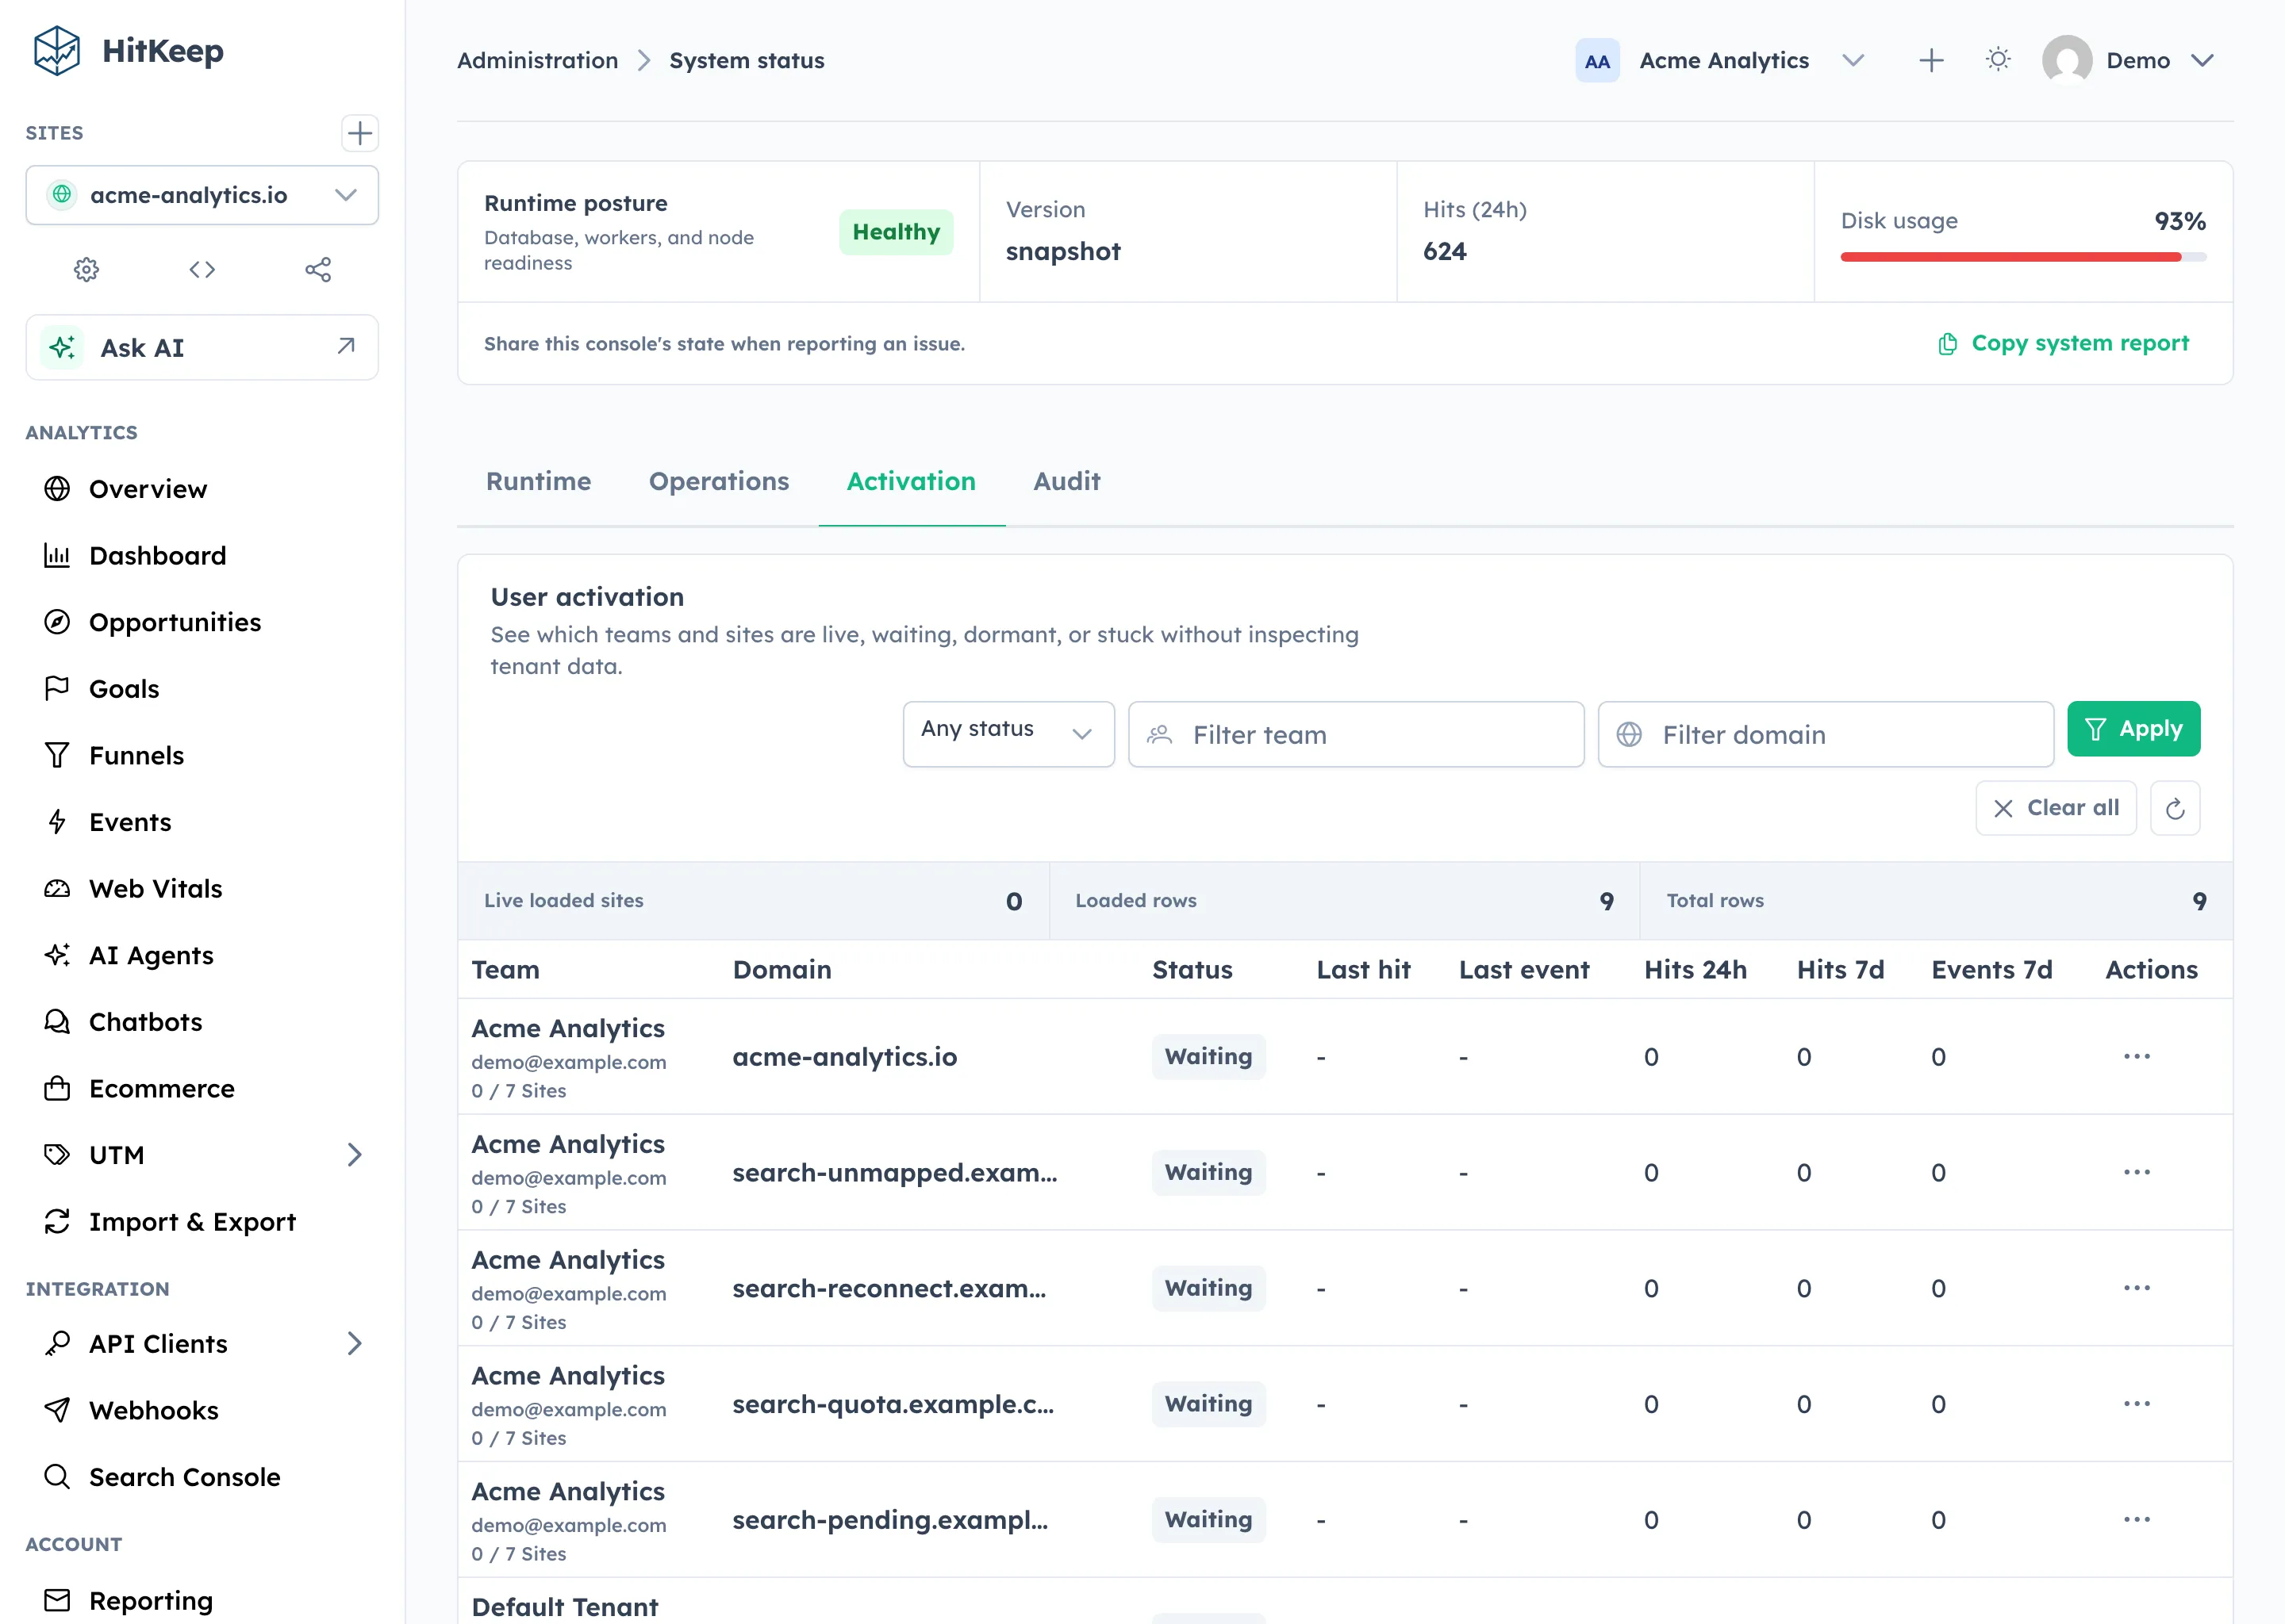This screenshot has width=2285, height=1624.
Task: Open the Funnels section
Action: point(136,755)
